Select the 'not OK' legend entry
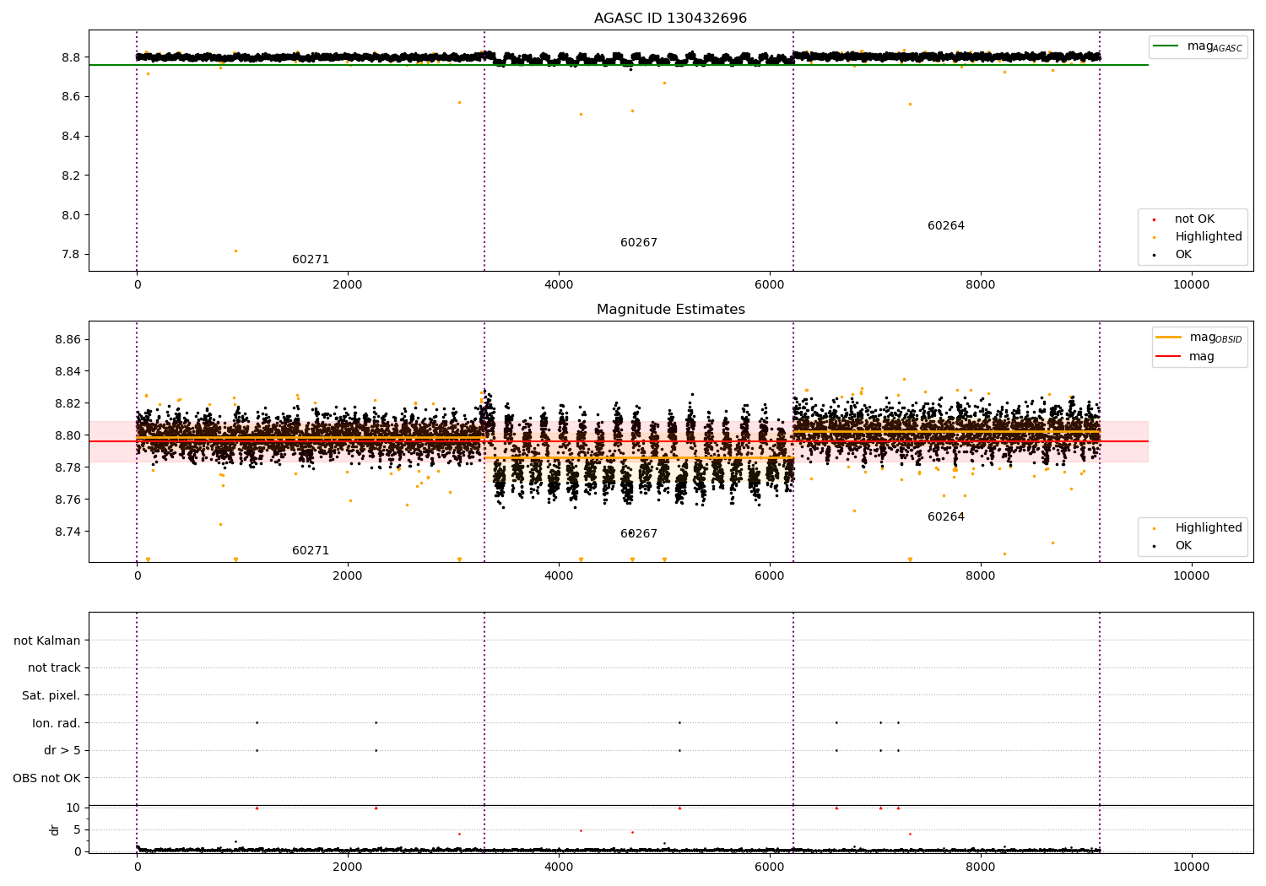This screenshot has height=886, width=1266. [1194, 219]
